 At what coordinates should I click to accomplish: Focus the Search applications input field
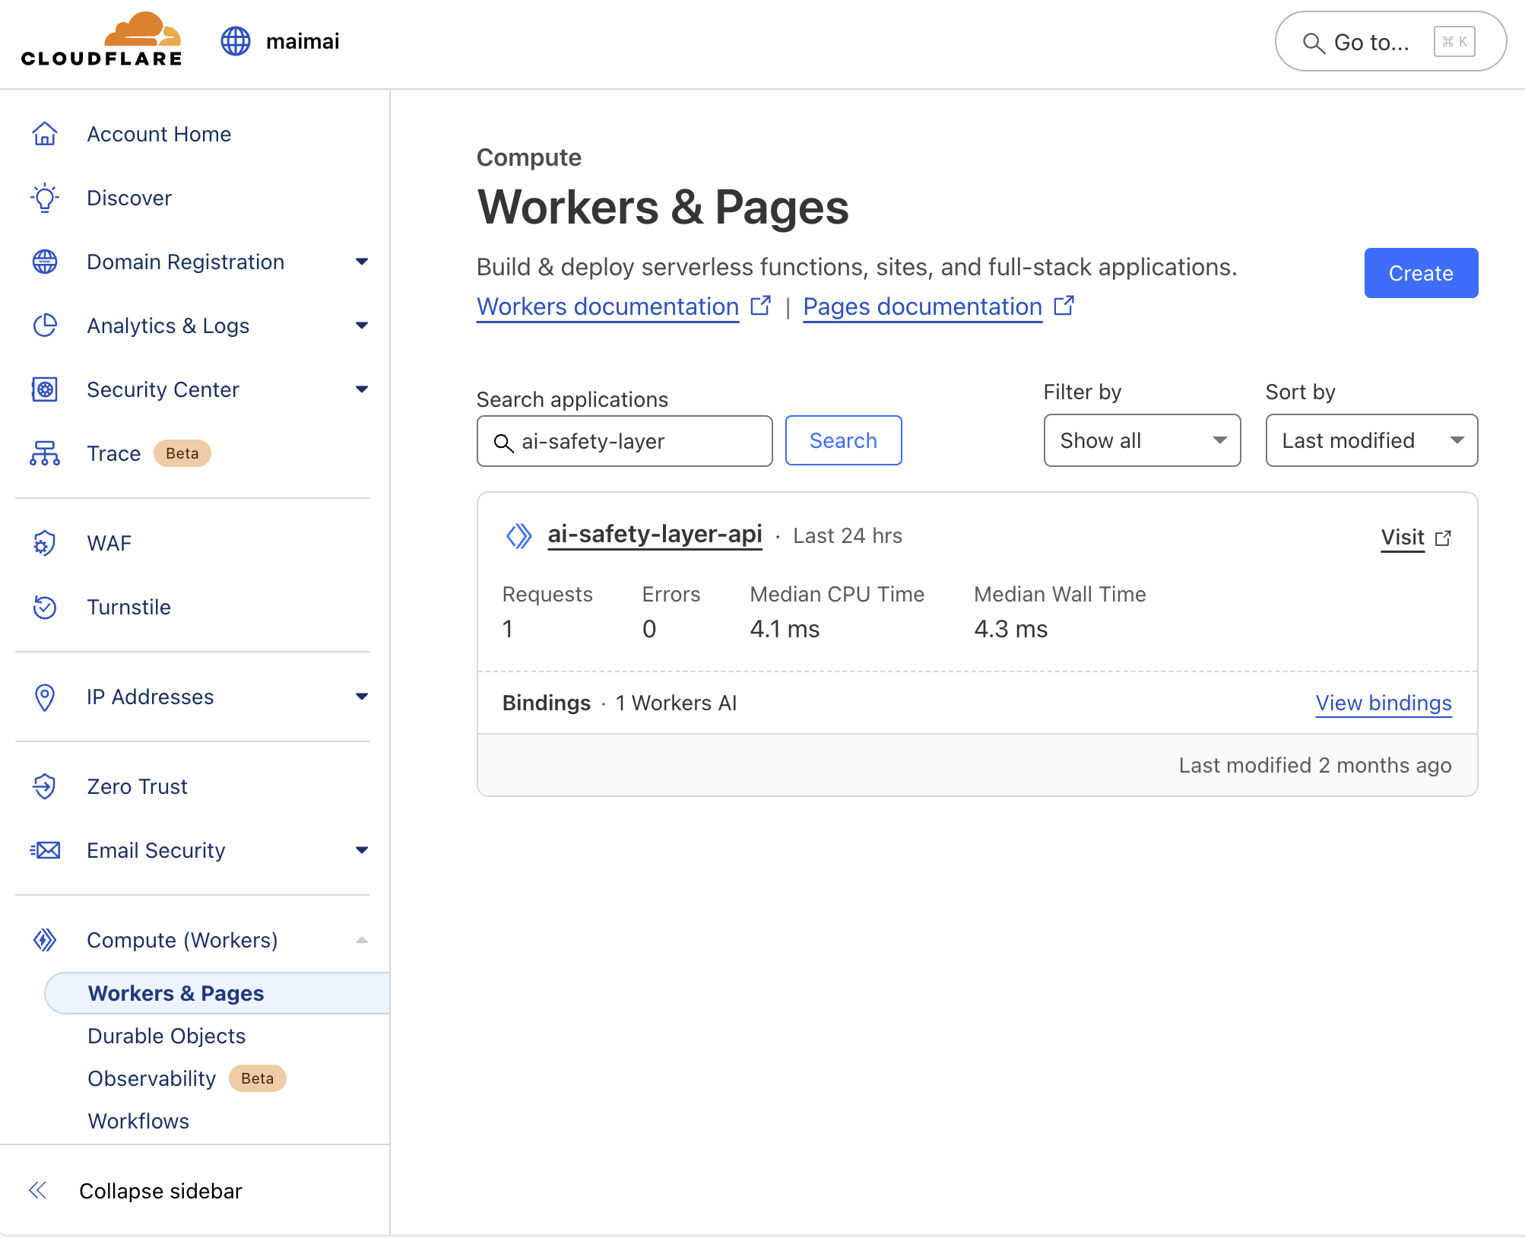coord(624,441)
